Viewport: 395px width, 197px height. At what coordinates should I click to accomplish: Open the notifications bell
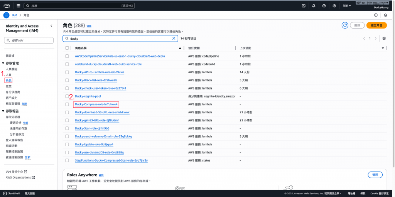point(314,5)
